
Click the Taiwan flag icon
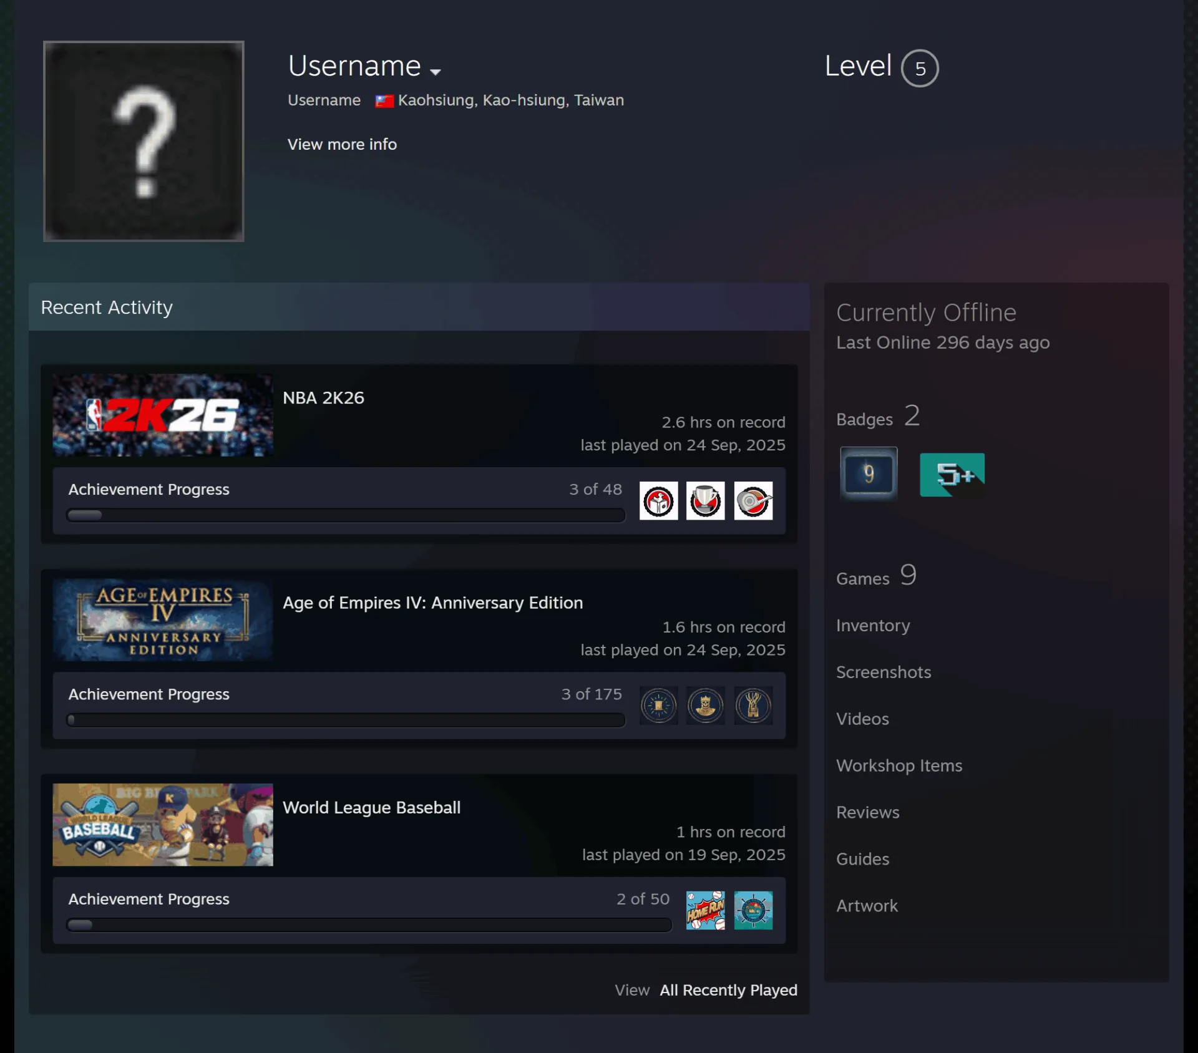coord(384,101)
